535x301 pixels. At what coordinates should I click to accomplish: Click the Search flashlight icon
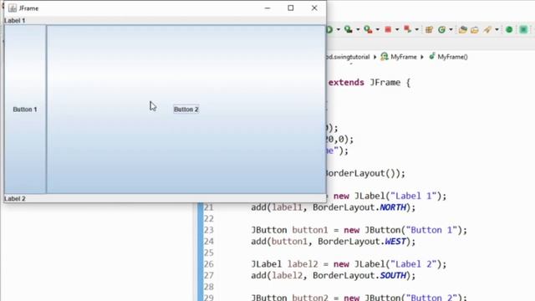pyautogui.click(x=487, y=30)
